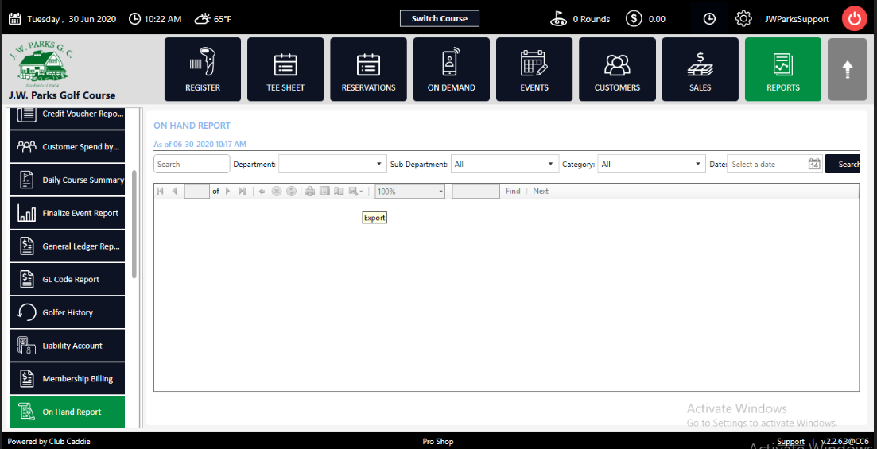Select Membership Billing report
This screenshot has width=877, height=449.
(x=68, y=378)
